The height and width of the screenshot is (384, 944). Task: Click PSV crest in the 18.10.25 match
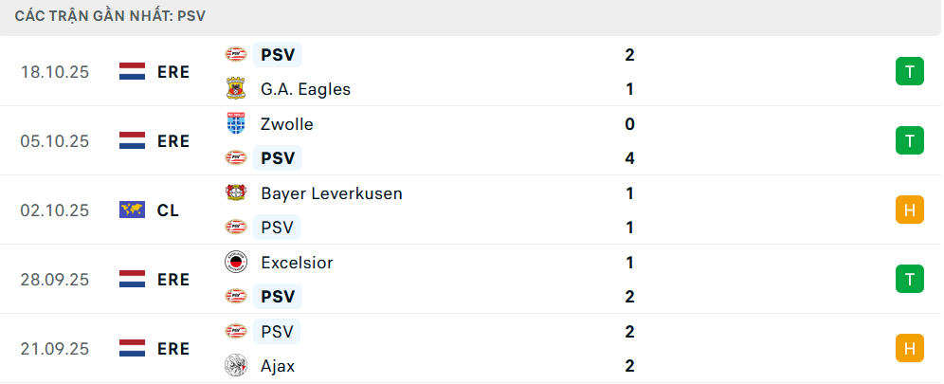[x=234, y=54]
